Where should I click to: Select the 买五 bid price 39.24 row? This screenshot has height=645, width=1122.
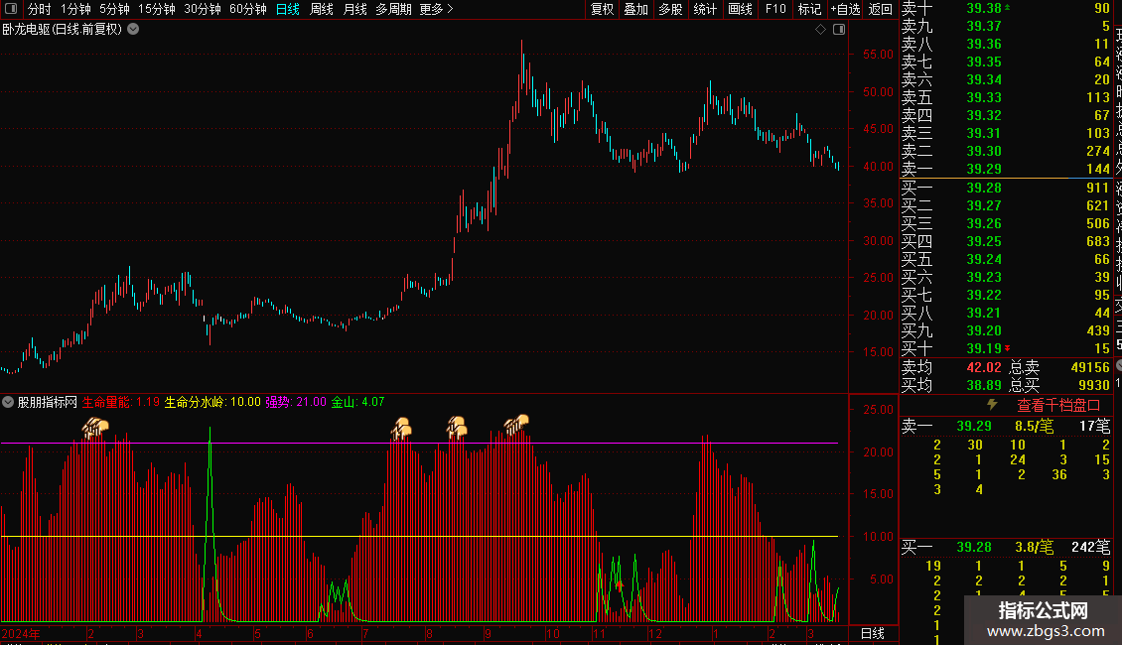[x=1006, y=259]
